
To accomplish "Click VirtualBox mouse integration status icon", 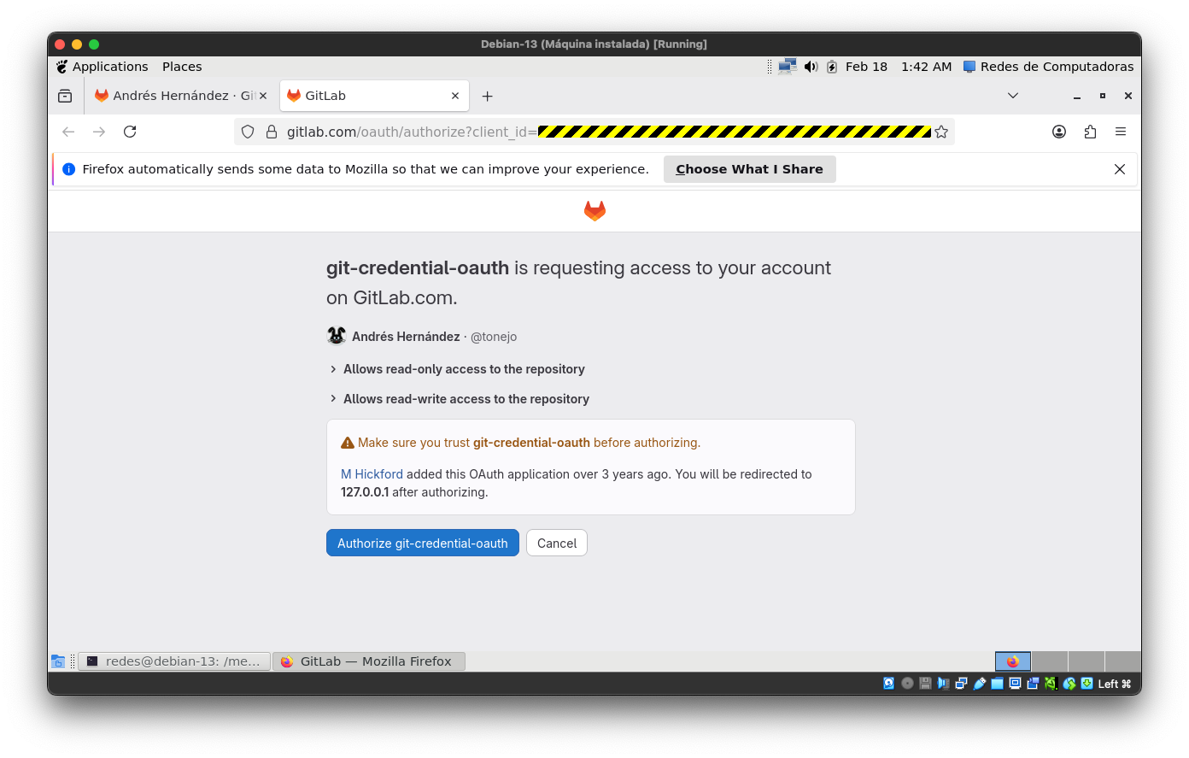I will coord(1069,684).
